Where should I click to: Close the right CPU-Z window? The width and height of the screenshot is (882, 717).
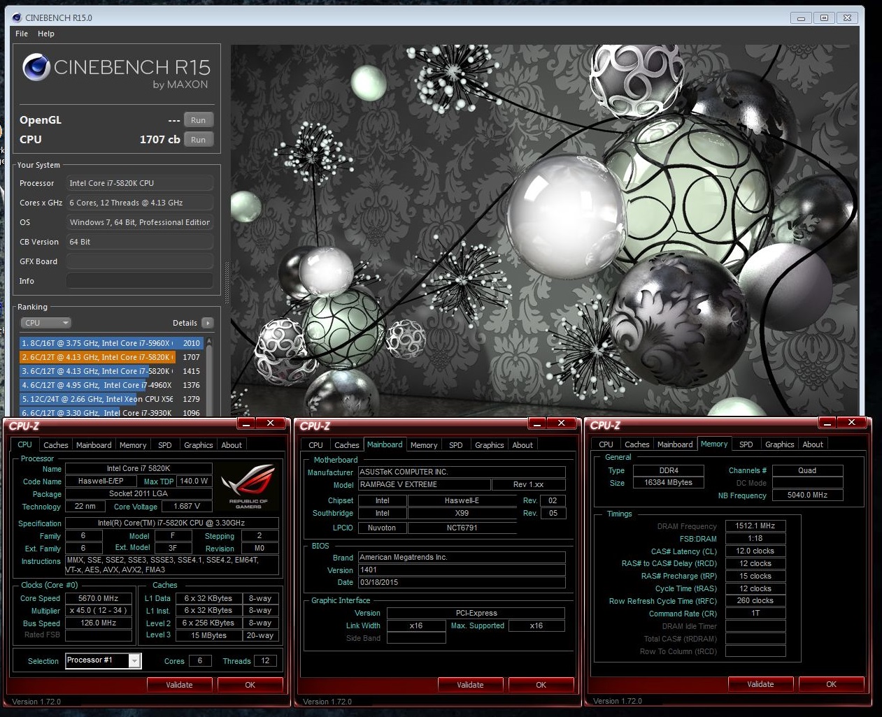851,423
